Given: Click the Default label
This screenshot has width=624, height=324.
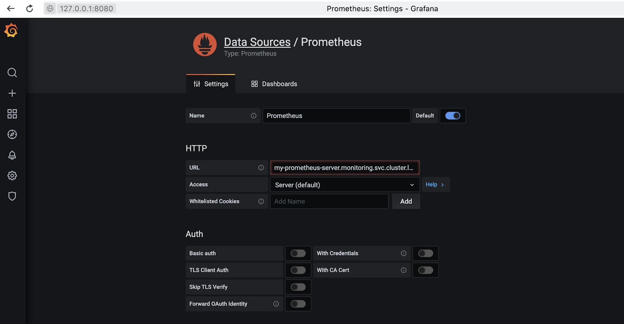Looking at the screenshot, I should pyautogui.click(x=425, y=116).
